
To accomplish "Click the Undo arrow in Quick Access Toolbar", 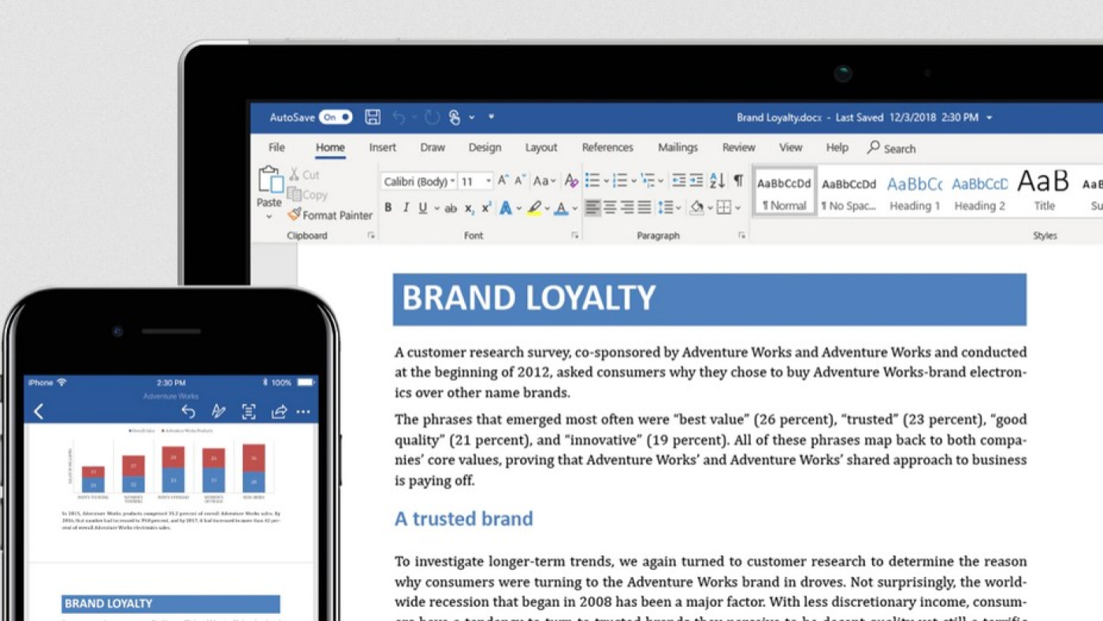I will 402,116.
